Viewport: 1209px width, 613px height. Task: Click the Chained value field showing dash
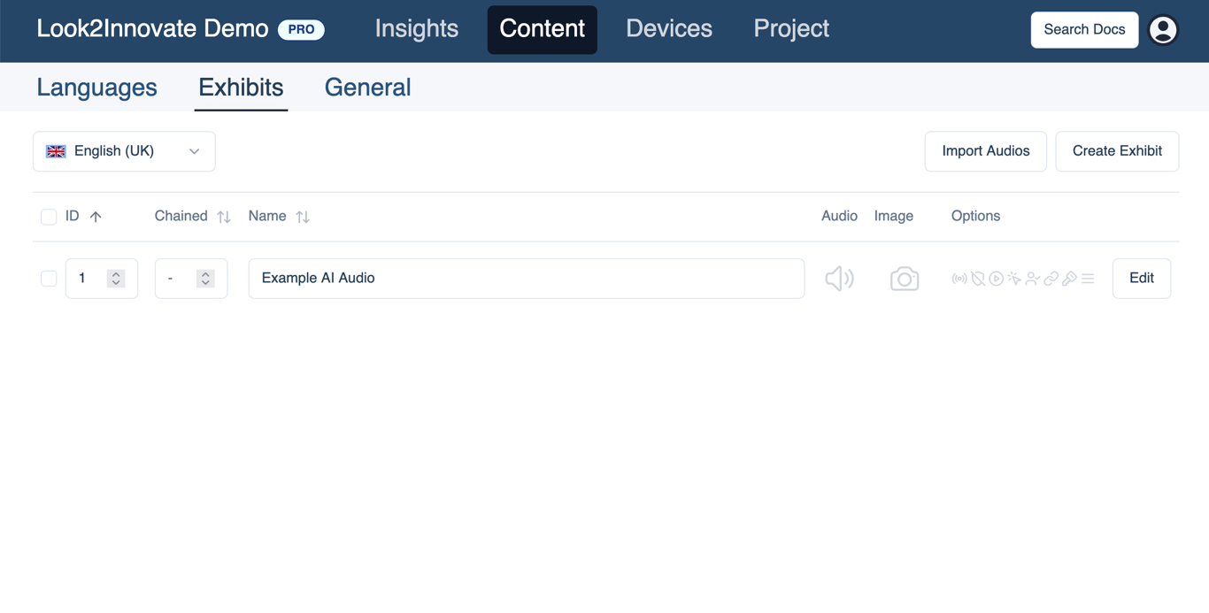pyautogui.click(x=191, y=279)
